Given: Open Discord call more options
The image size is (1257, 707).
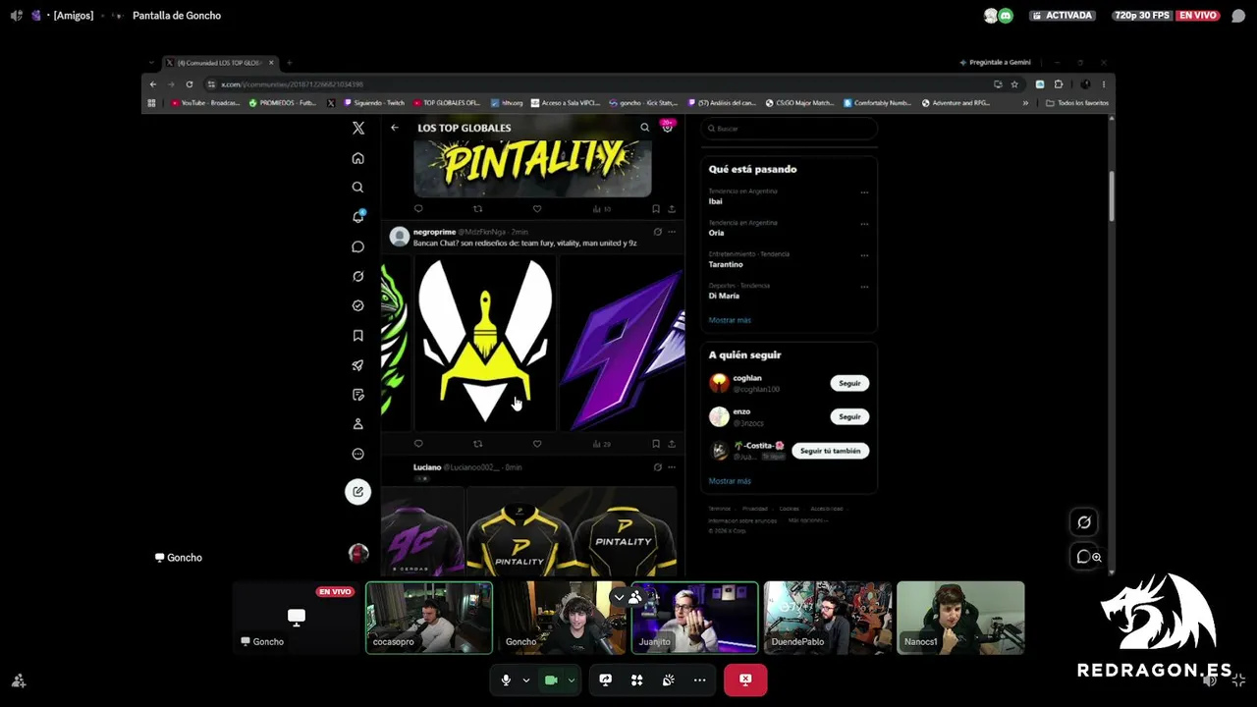Looking at the screenshot, I should (x=699, y=680).
